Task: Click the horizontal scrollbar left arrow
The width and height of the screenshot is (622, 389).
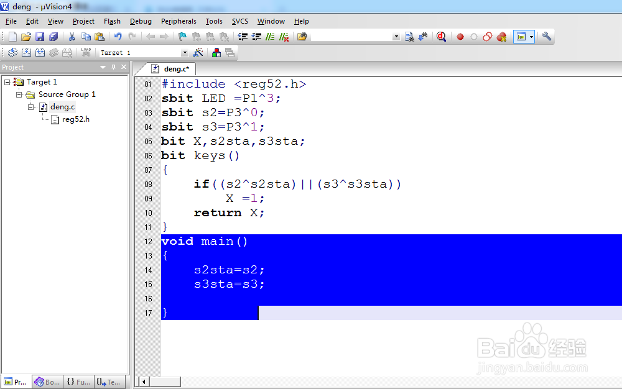Action: click(144, 382)
